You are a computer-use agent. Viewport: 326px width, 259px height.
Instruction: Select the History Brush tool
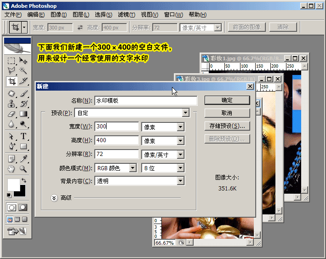23,104
